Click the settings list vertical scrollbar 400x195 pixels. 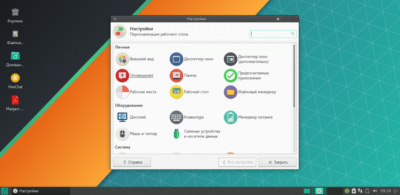point(294,76)
